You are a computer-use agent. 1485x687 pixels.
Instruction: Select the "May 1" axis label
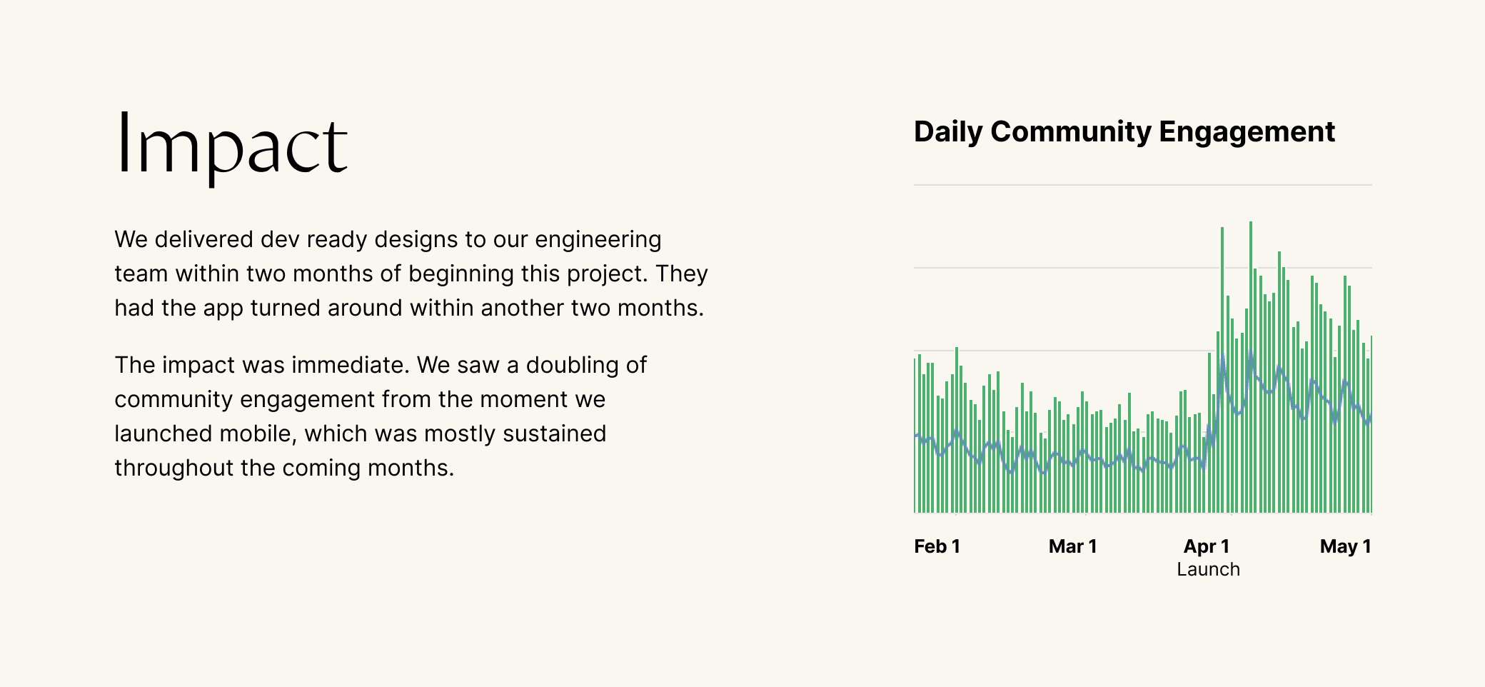coord(1345,546)
